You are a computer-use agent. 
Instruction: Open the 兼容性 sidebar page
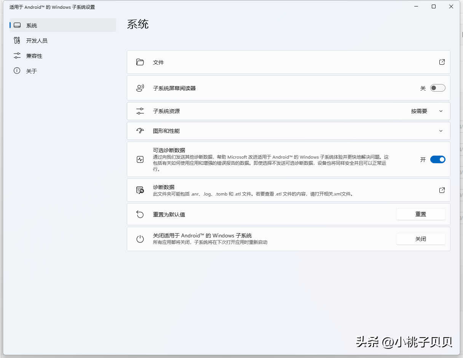coord(63,56)
